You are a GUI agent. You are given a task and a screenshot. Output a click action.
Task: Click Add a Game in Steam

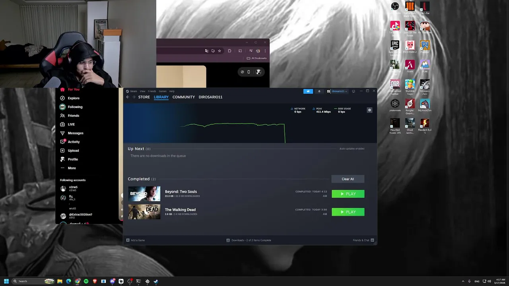tap(136, 240)
